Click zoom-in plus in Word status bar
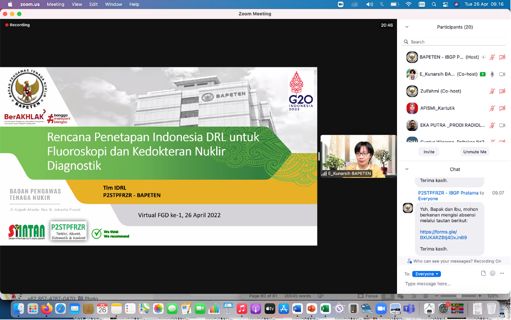 pyautogui.click(x=480, y=296)
